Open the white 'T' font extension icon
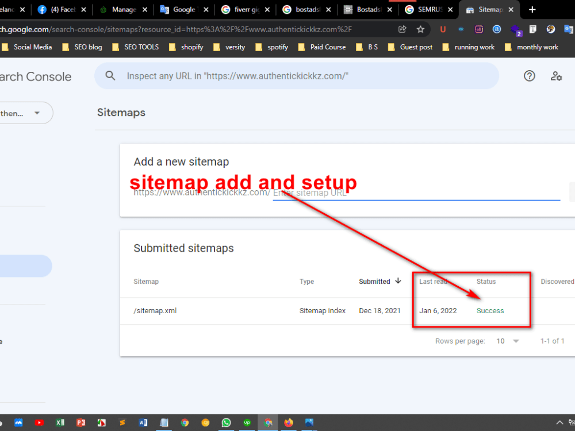 (532, 29)
